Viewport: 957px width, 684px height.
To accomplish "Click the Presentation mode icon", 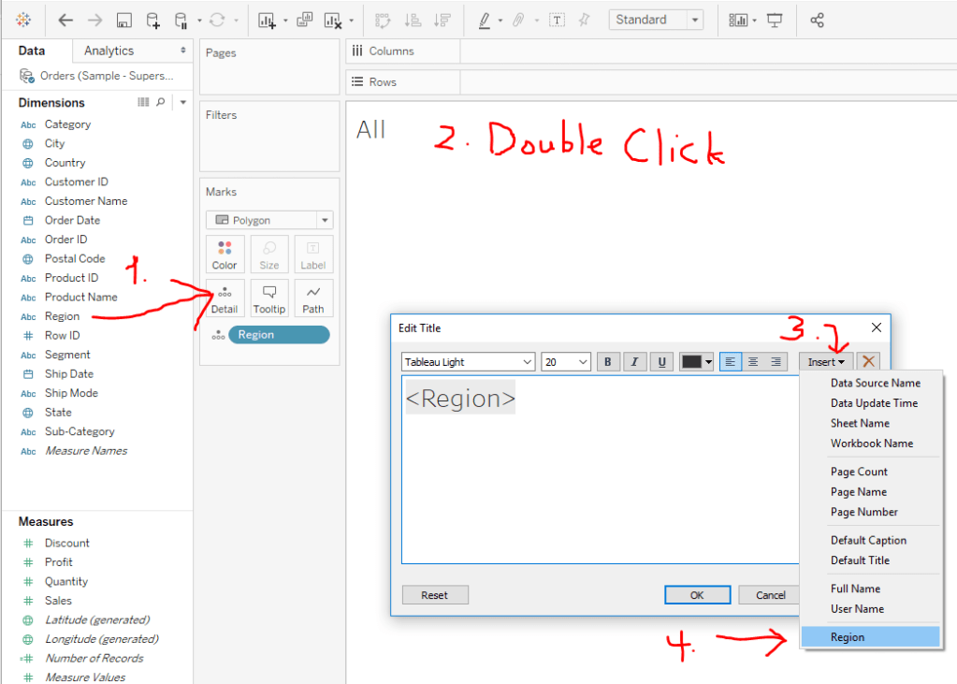I will [775, 20].
